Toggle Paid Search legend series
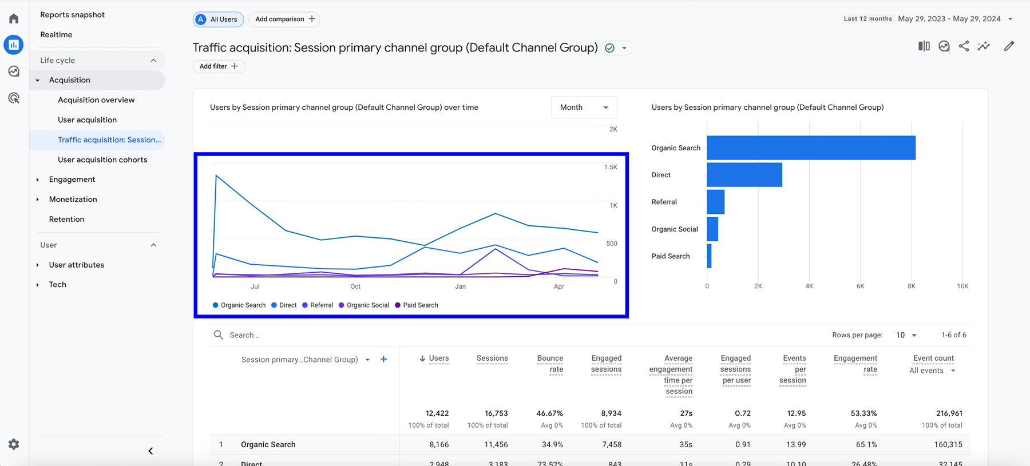 click(417, 305)
